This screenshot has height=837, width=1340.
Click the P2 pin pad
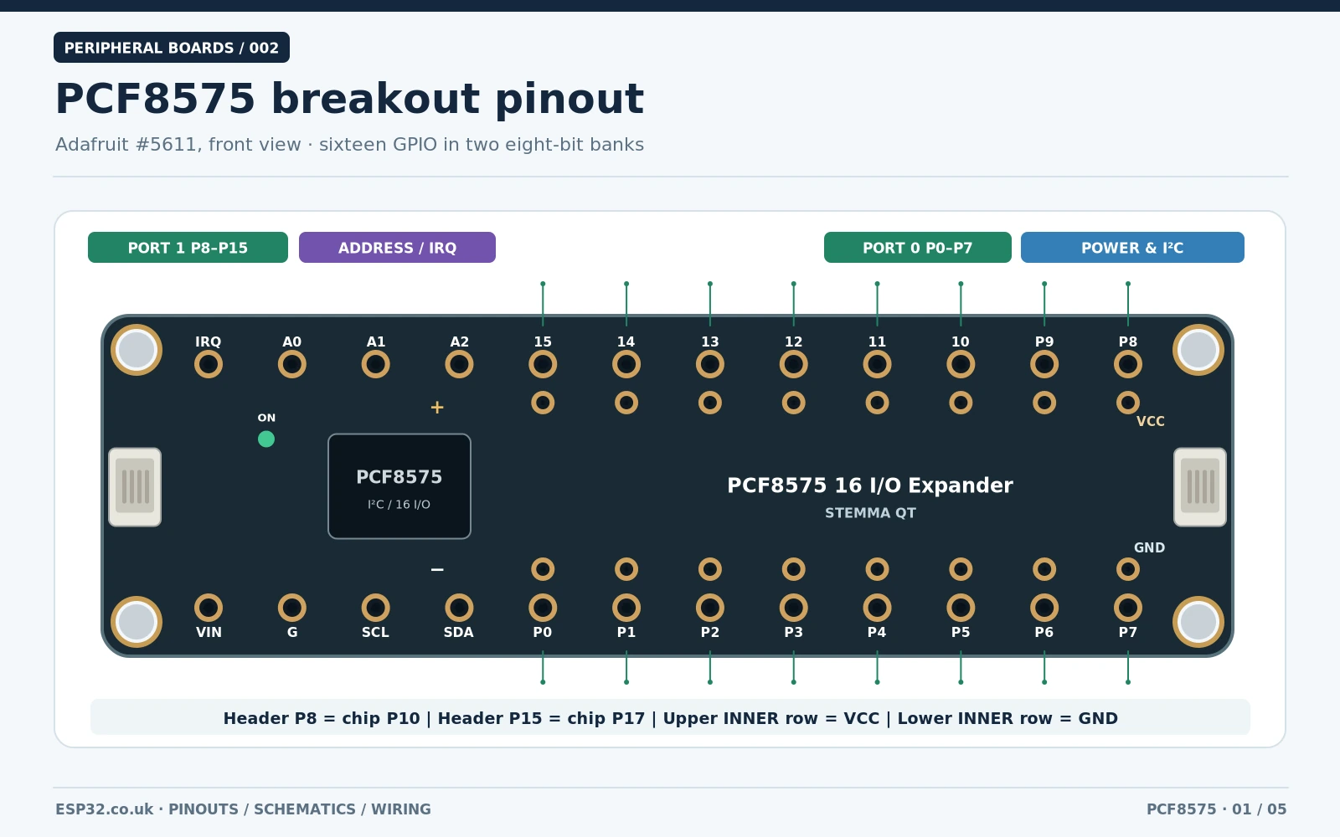(x=710, y=608)
